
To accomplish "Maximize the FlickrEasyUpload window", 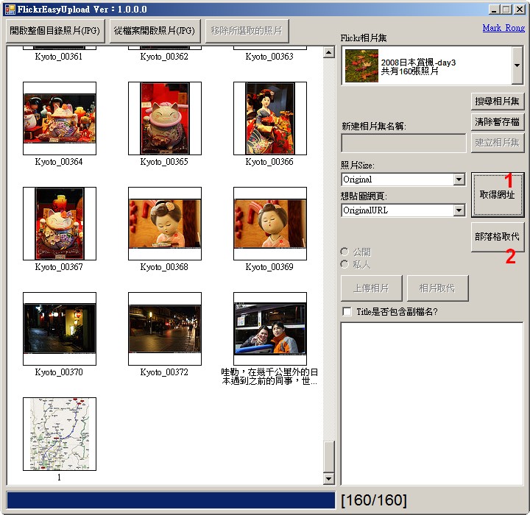I will pos(506,10).
